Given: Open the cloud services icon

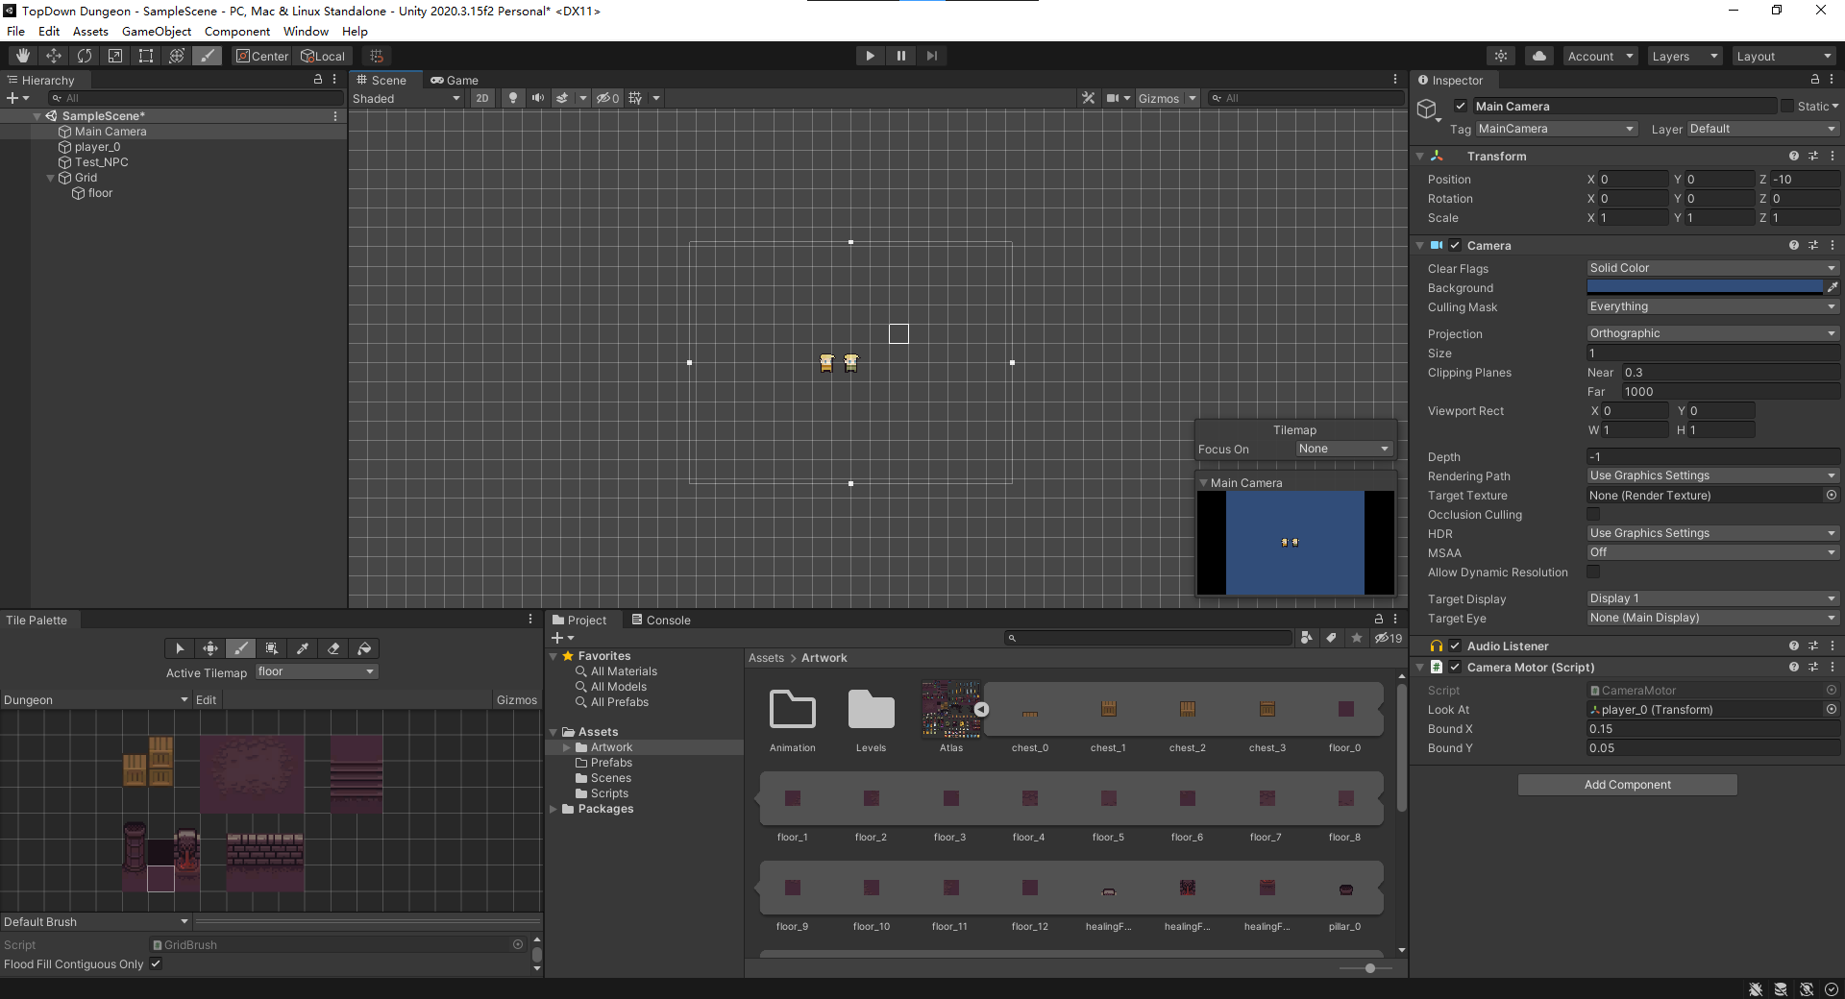Looking at the screenshot, I should (x=1538, y=56).
